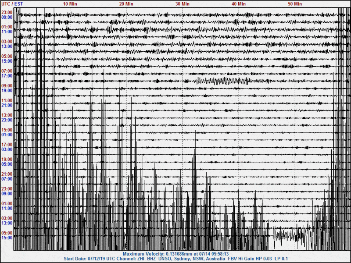
Task: Click the red 19:00 UTC row label
Action: pos(7,159)
